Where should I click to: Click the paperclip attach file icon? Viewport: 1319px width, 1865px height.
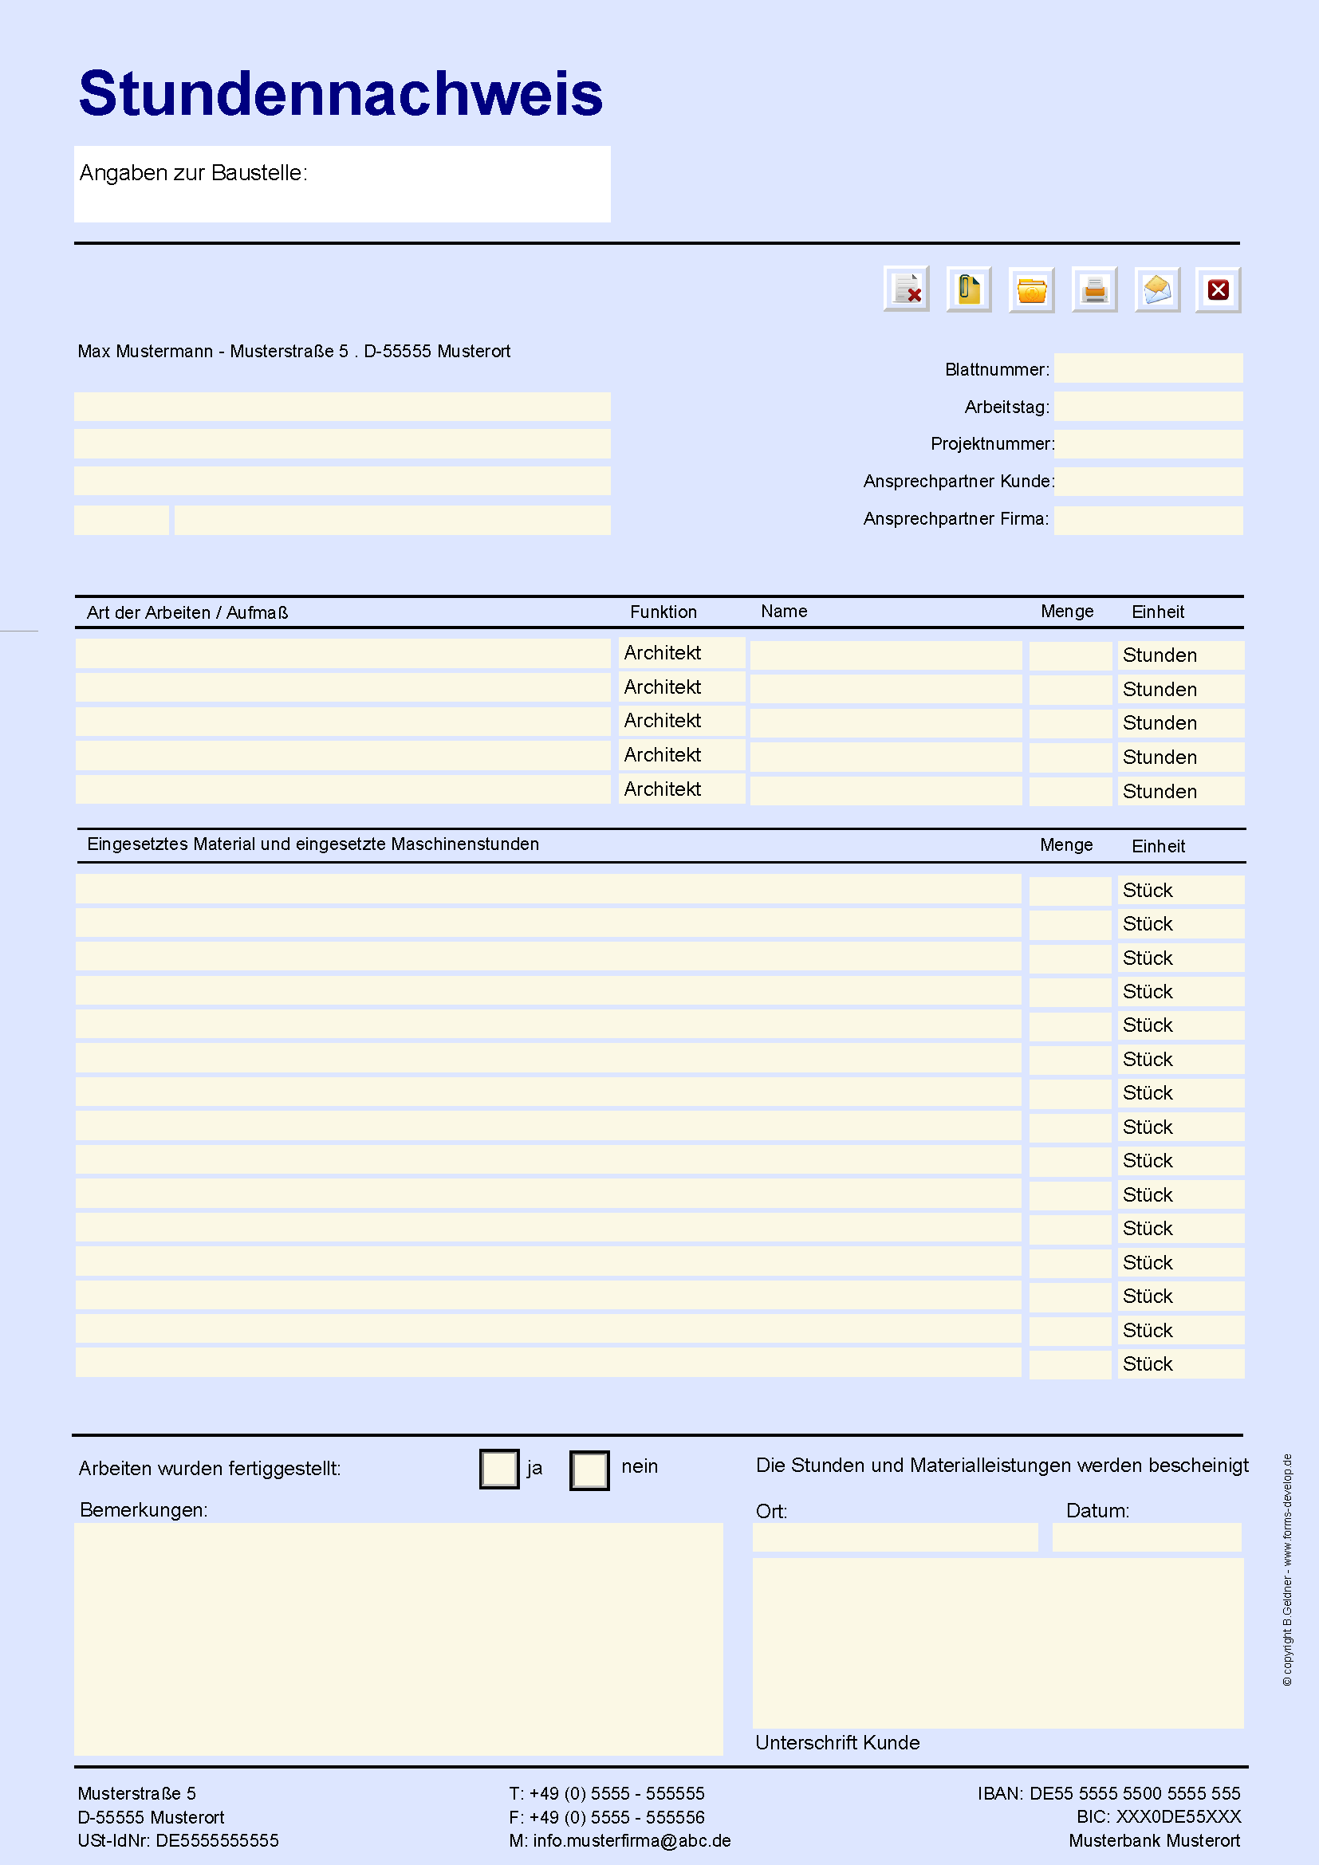(968, 289)
